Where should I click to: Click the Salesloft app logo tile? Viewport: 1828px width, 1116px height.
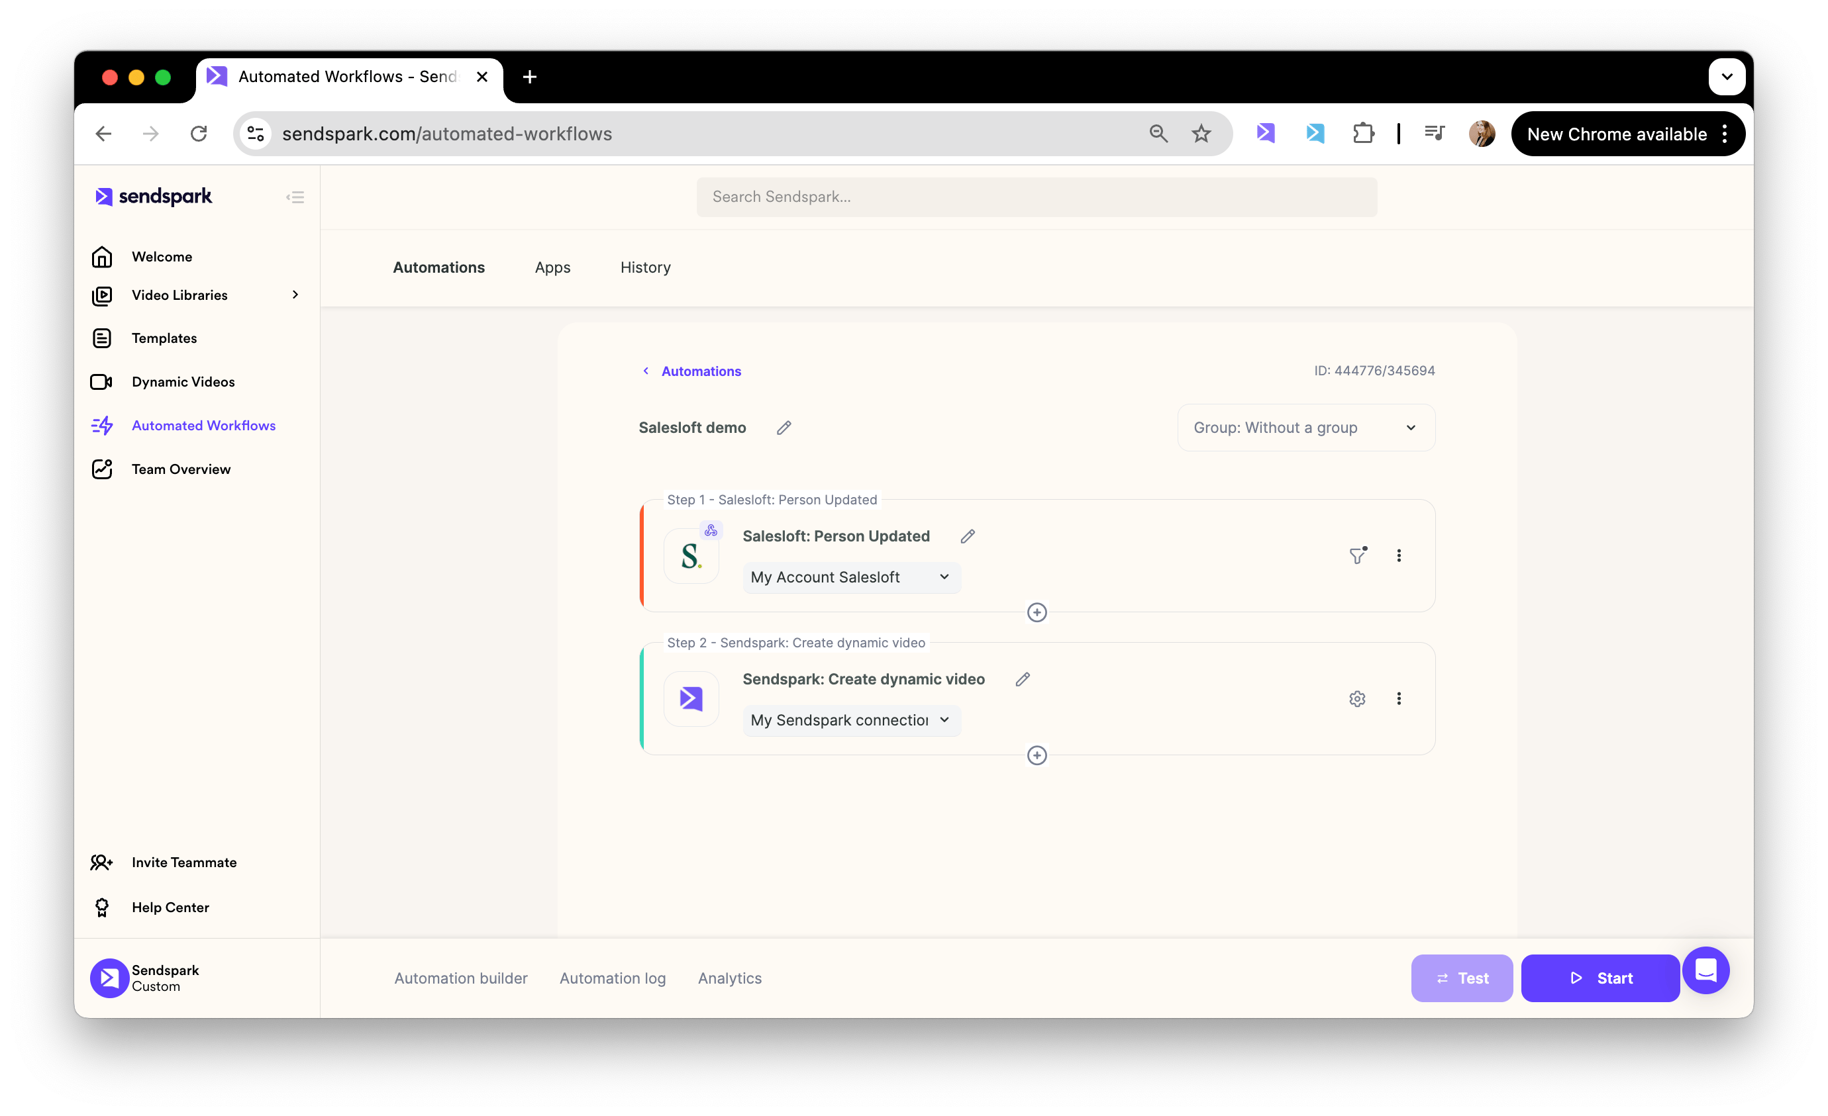click(x=691, y=555)
